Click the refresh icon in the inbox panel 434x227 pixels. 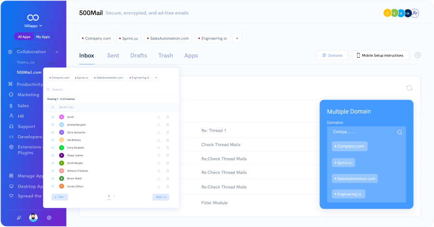tap(409, 88)
